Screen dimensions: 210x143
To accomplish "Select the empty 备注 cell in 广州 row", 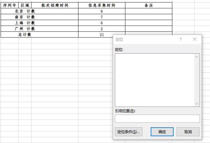I will click(149, 29).
